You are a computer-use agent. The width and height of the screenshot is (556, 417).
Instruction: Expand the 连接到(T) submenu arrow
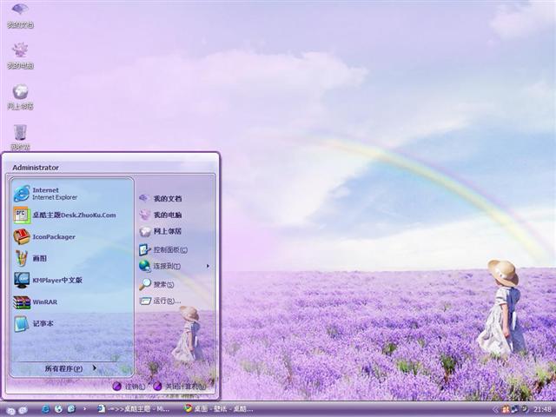(x=208, y=266)
